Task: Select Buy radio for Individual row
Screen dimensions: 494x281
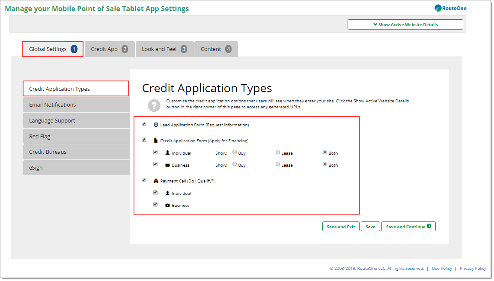Action: 235,152
